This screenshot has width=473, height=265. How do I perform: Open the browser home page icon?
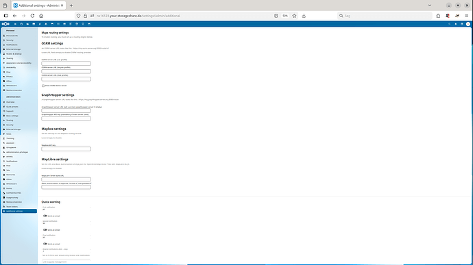point(41,16)
